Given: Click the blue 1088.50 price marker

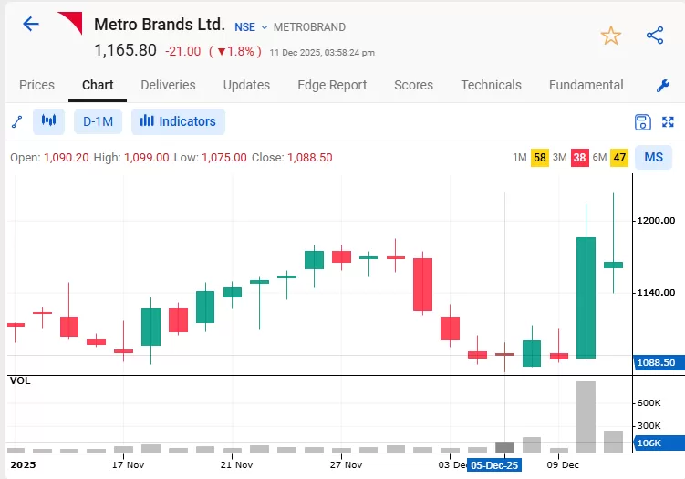Looking at the screenshot, I should pos(659,363).
